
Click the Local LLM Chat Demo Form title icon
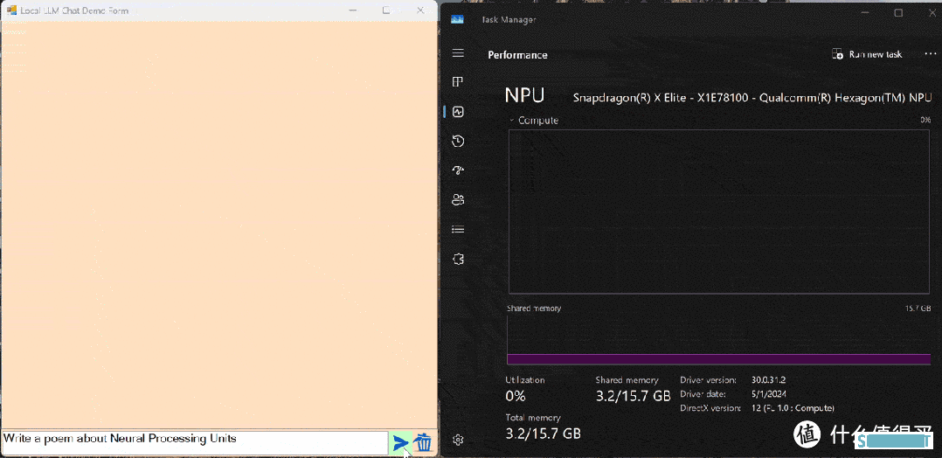click(11, 10)
